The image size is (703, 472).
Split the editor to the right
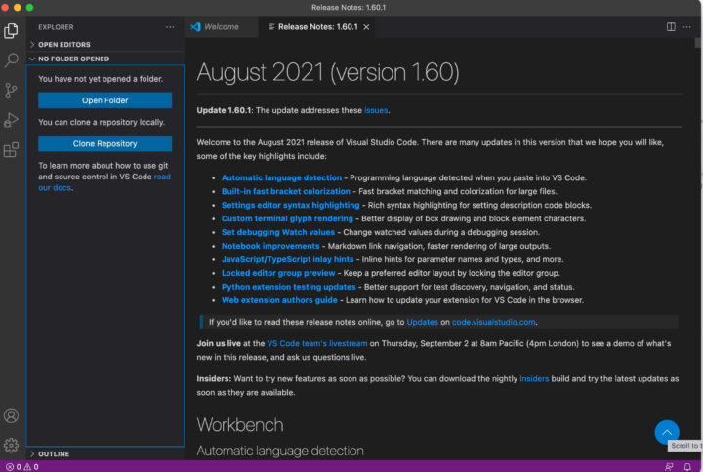point(671,27)
